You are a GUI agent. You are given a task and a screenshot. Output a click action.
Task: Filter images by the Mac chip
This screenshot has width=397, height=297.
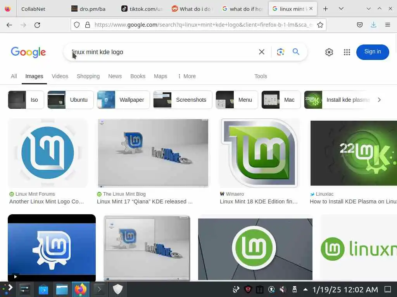coord(281,100)
